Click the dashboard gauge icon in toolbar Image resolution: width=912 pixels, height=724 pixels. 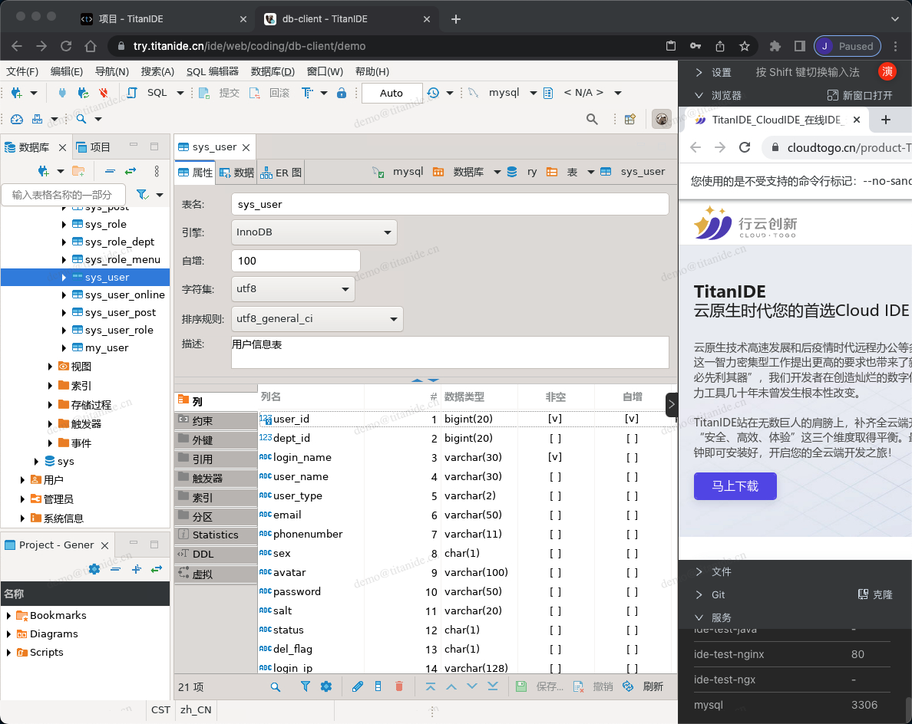tap(16, 119)
